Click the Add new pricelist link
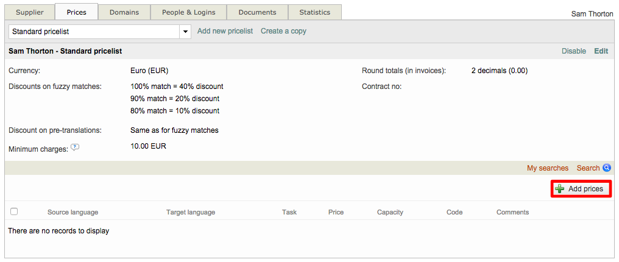619x262 pixels. tap(225, 31)
